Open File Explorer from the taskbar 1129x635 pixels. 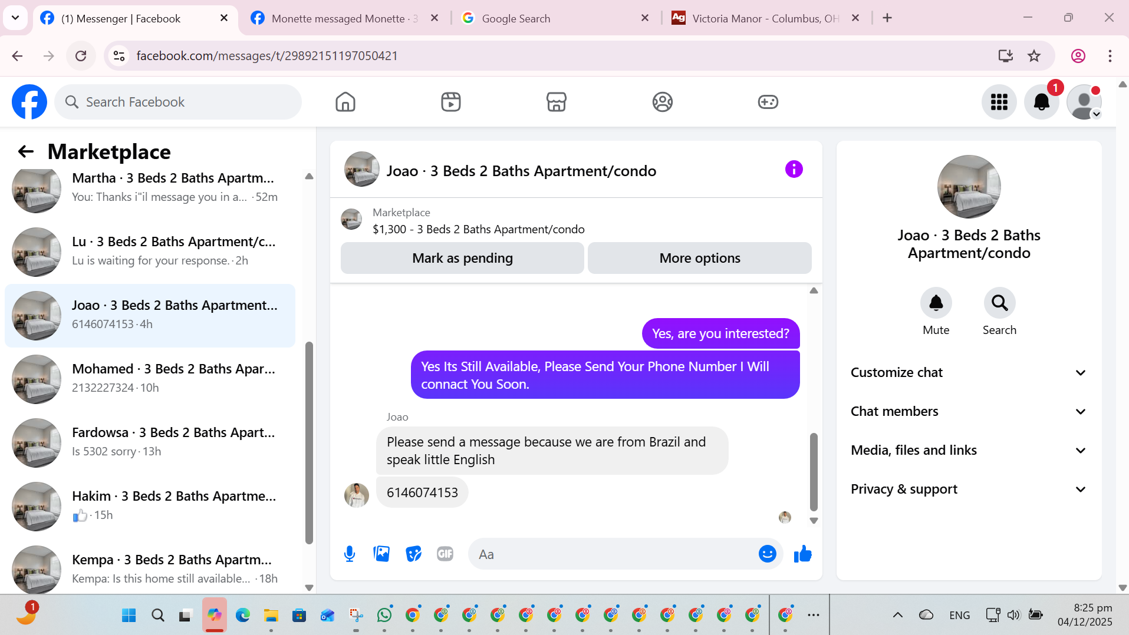271,615
